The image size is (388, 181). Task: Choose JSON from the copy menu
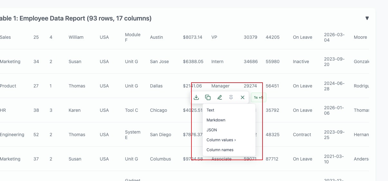pyautogui.click(x=229, y=130)
